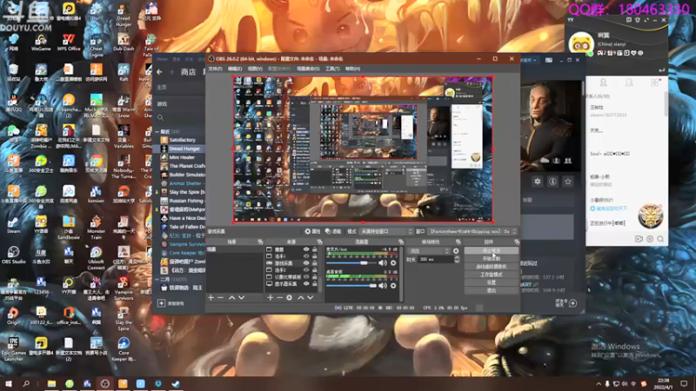This screenshot has width=696, height=391.
Task: Show hidden icons chevron in system tray
Action: (x=599, y=384)
